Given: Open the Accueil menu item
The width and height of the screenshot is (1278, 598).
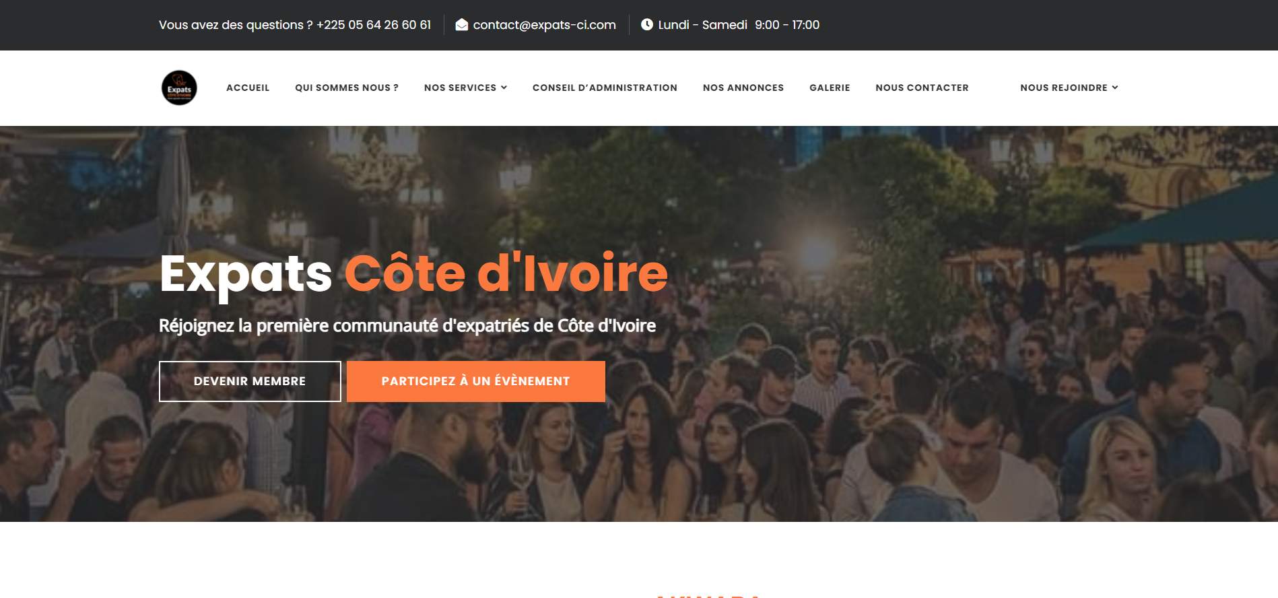Looking at the screenshot, I should pyautogui.click(x=248, y=88).
